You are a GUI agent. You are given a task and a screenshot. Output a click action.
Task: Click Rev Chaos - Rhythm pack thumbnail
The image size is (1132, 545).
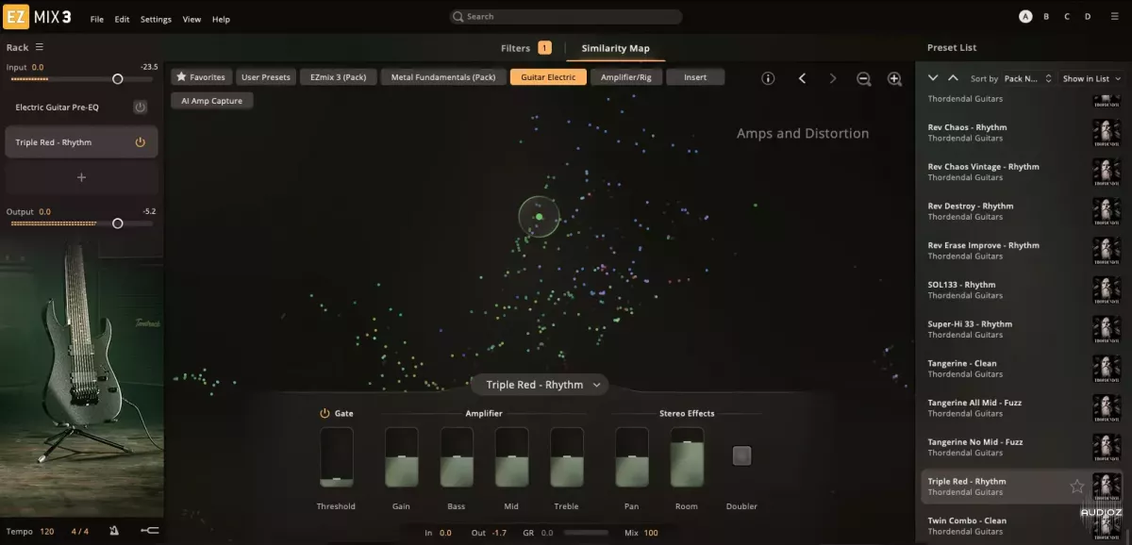pos(1107,132)
